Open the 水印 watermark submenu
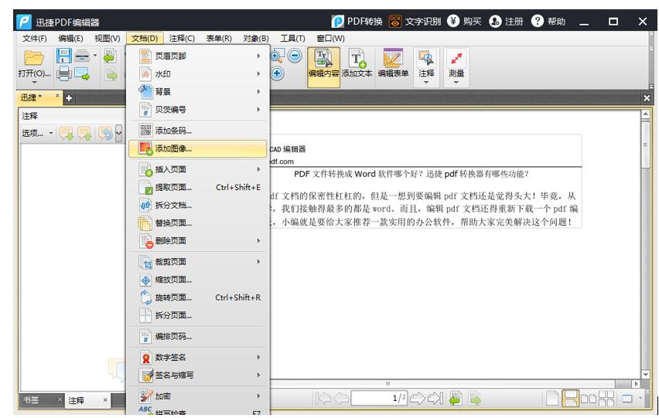The height and width of the screenshot is (418, 659). [197, 74]
